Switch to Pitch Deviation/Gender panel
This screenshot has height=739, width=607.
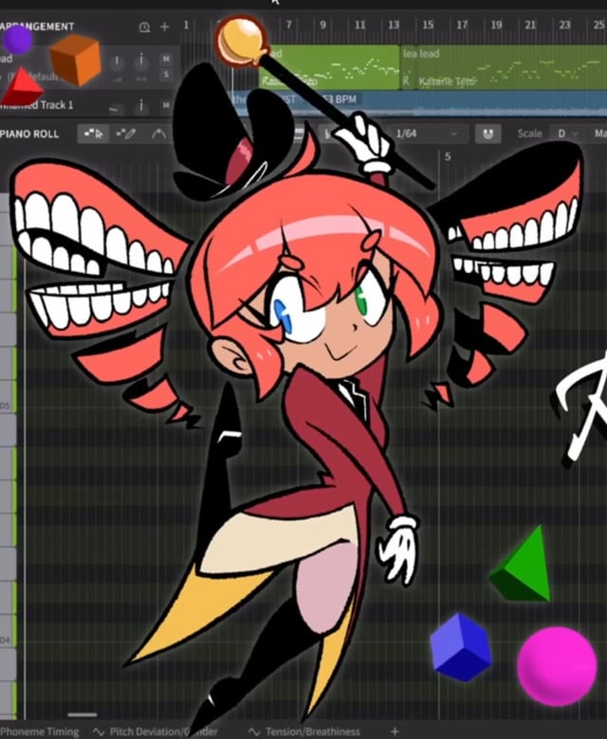tap(156, 731)
